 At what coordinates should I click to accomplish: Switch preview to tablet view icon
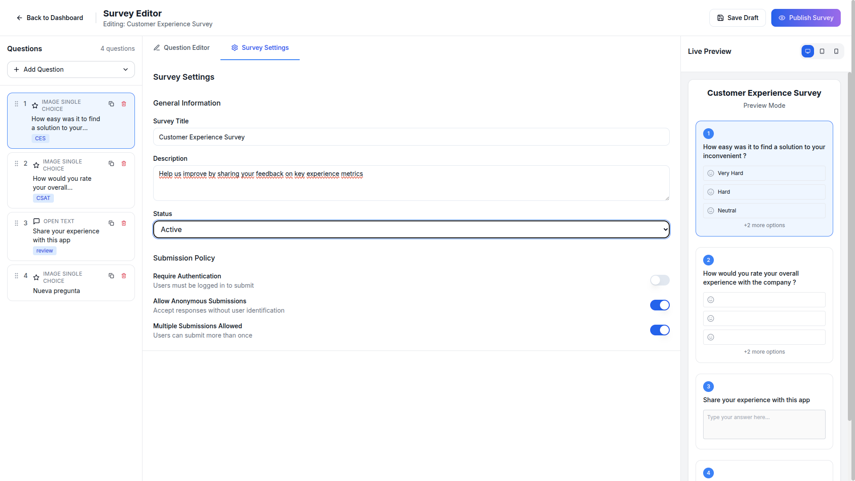tap(822, 51)
